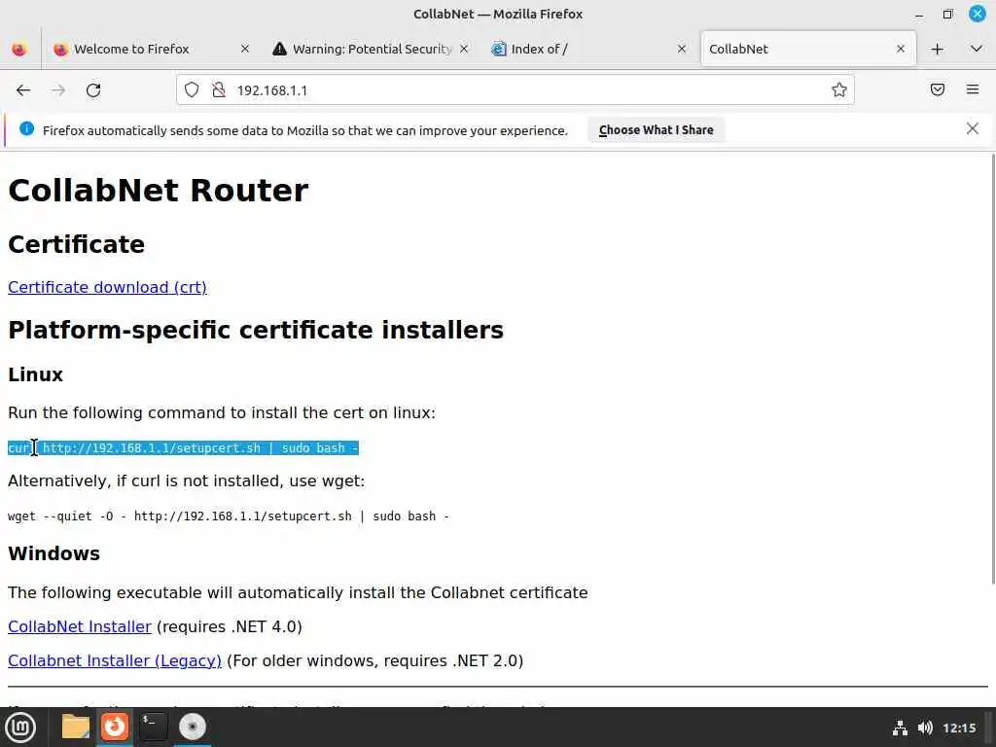Open a new tab
The width and height of the screenshot is (996, 747).
coord(937,49)
